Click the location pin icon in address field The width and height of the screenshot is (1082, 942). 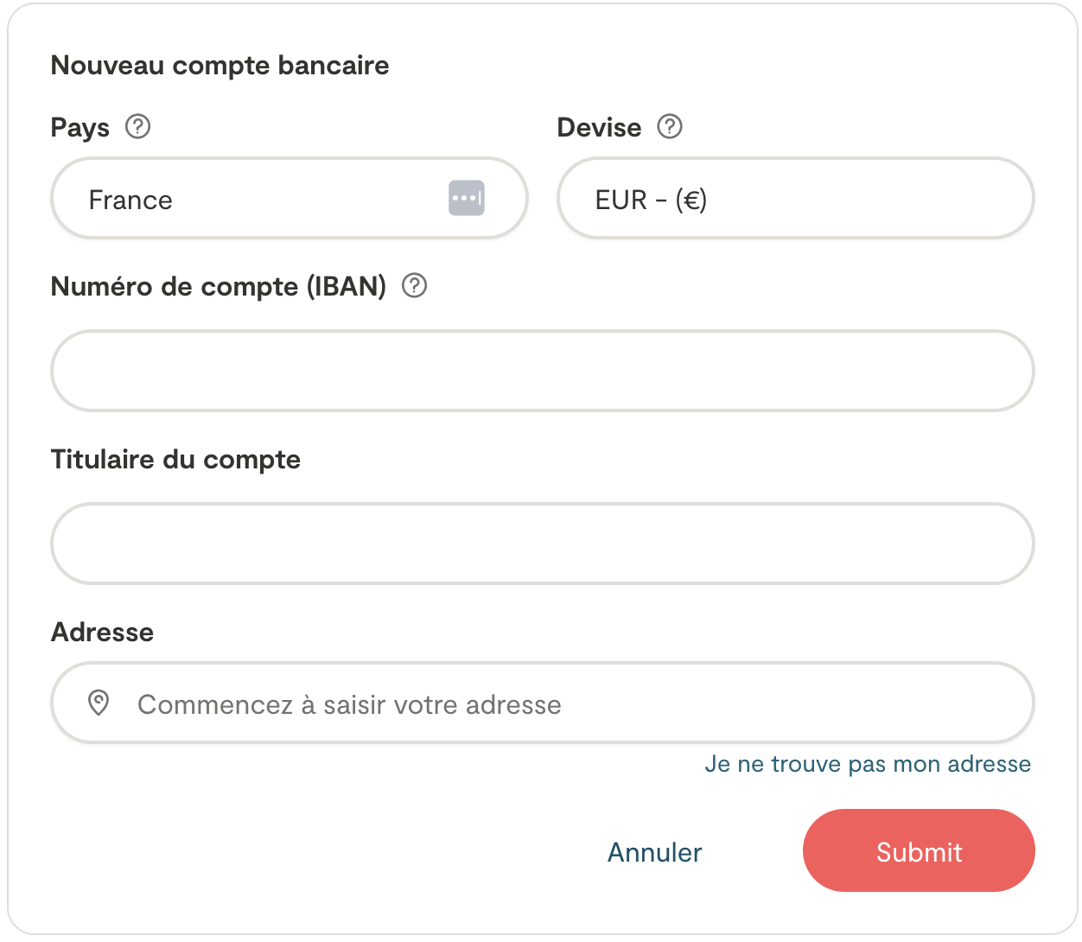click(x=99, y=703)
